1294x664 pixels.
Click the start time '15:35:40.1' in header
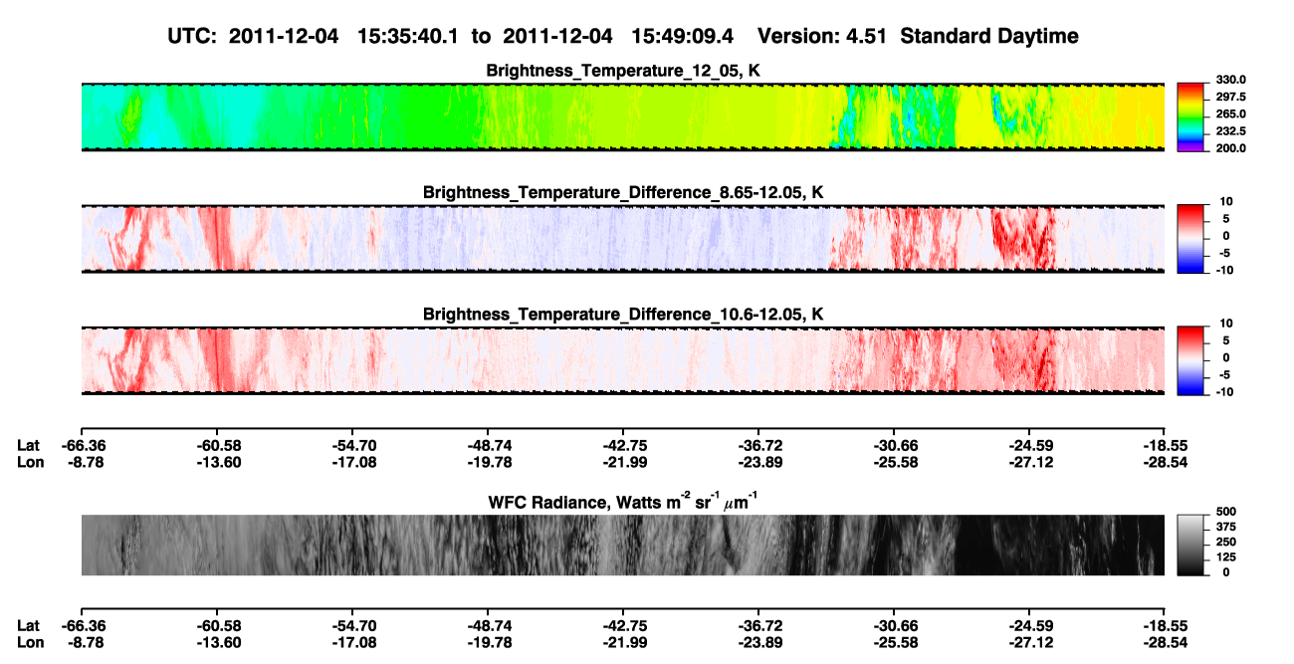point(408,36)
